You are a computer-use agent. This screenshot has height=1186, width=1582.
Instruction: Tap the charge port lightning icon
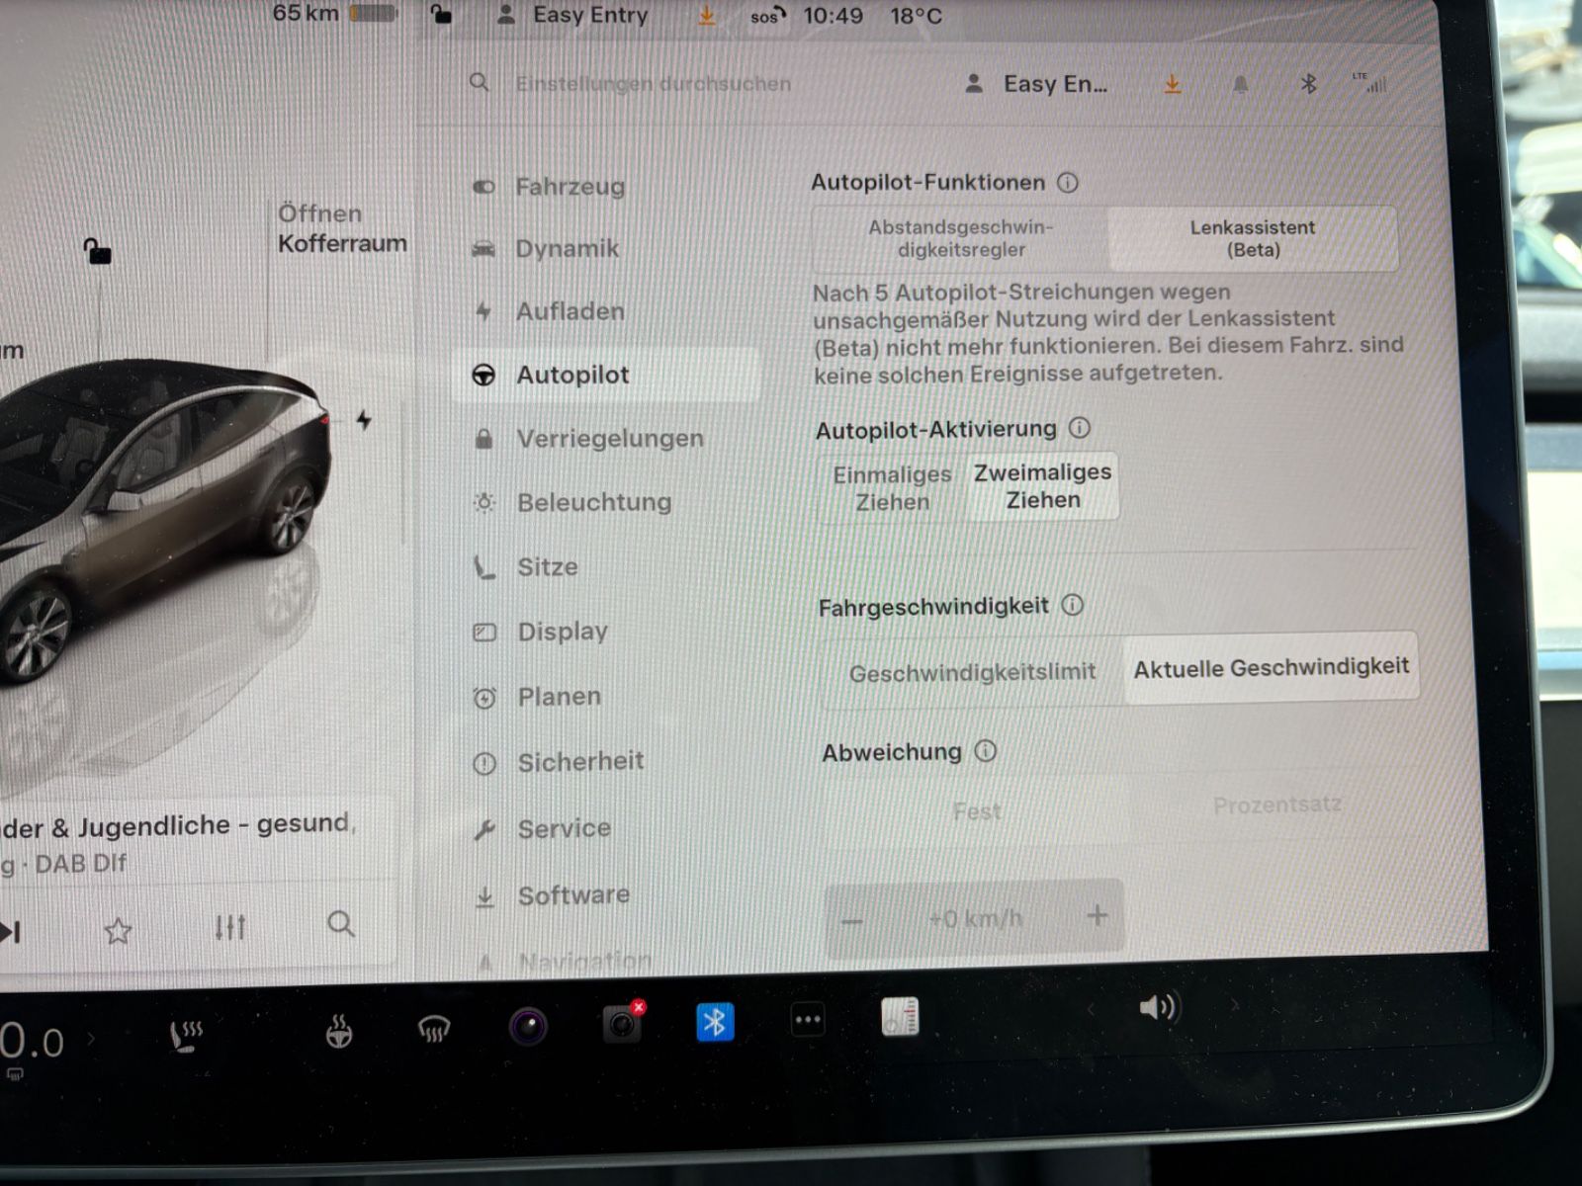tap(364, 420)
